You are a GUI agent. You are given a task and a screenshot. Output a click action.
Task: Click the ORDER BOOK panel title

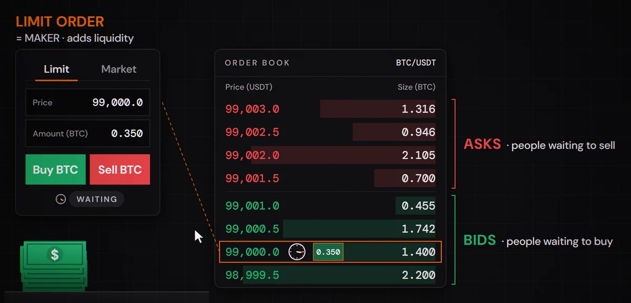[257, 63]
